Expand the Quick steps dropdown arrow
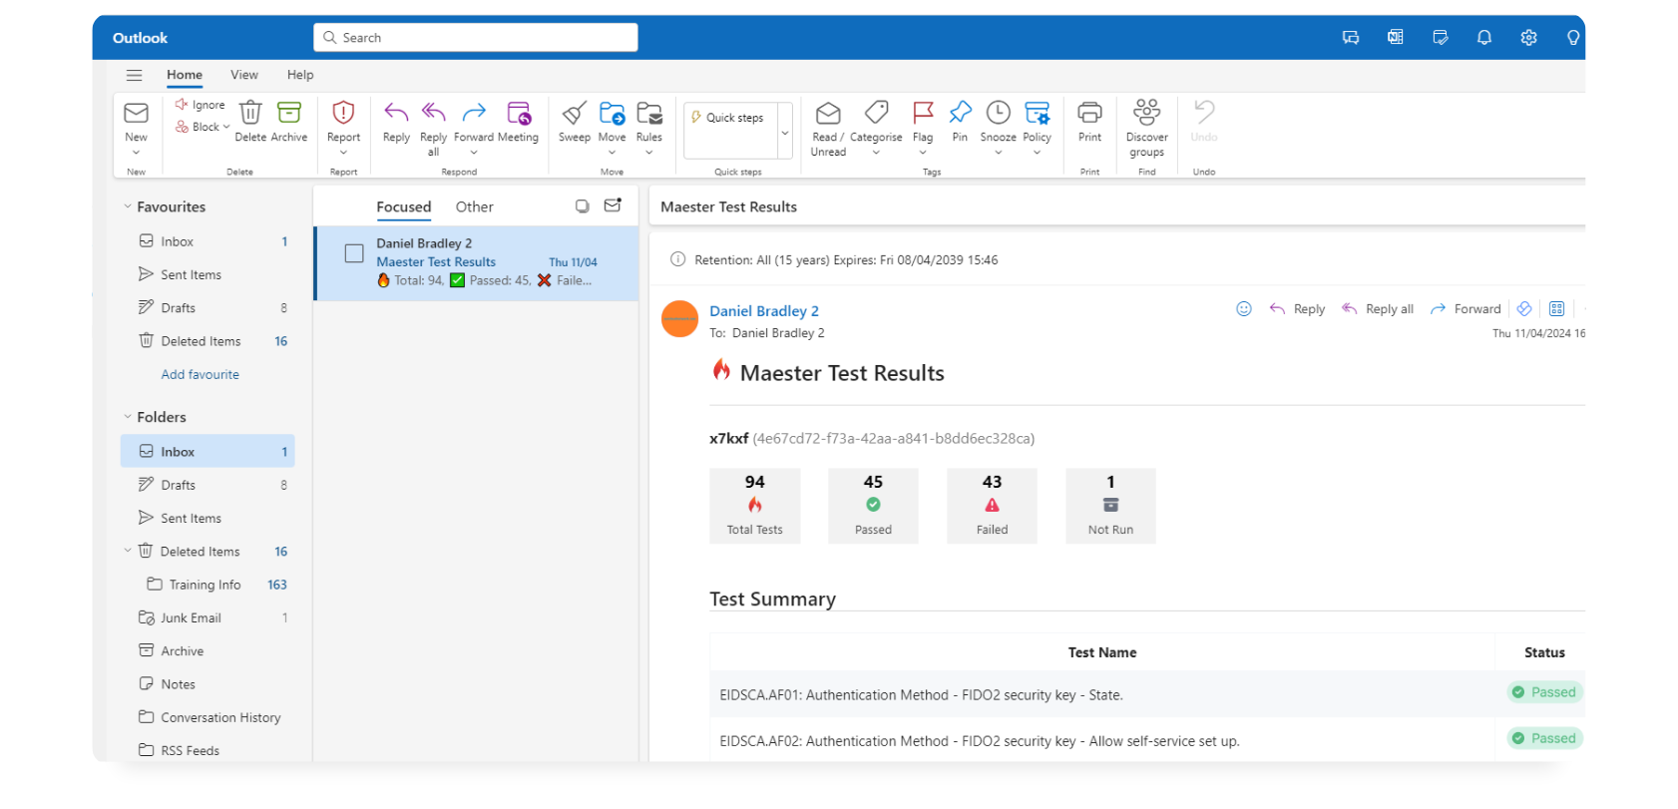This screenshot has height=809, width=1678. (785, 132)
